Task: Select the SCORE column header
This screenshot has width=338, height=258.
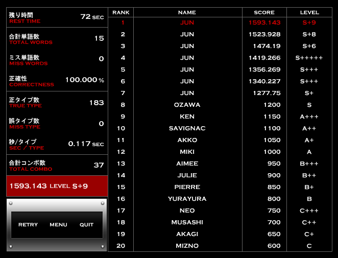Action: [264, 12]
